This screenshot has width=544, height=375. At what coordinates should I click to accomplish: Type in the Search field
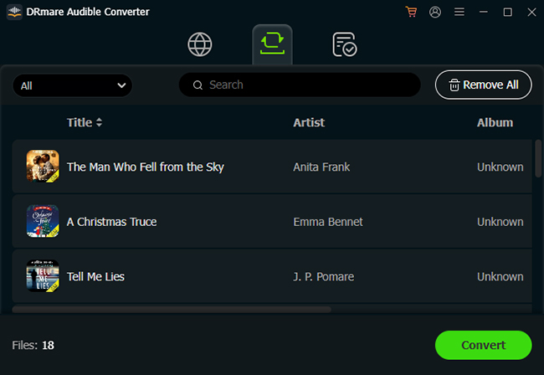(x=310, y=85)
